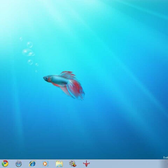Screen dimensions: 168x168
Task: Launch the film reel movie app icon
Action: [73, 163]
